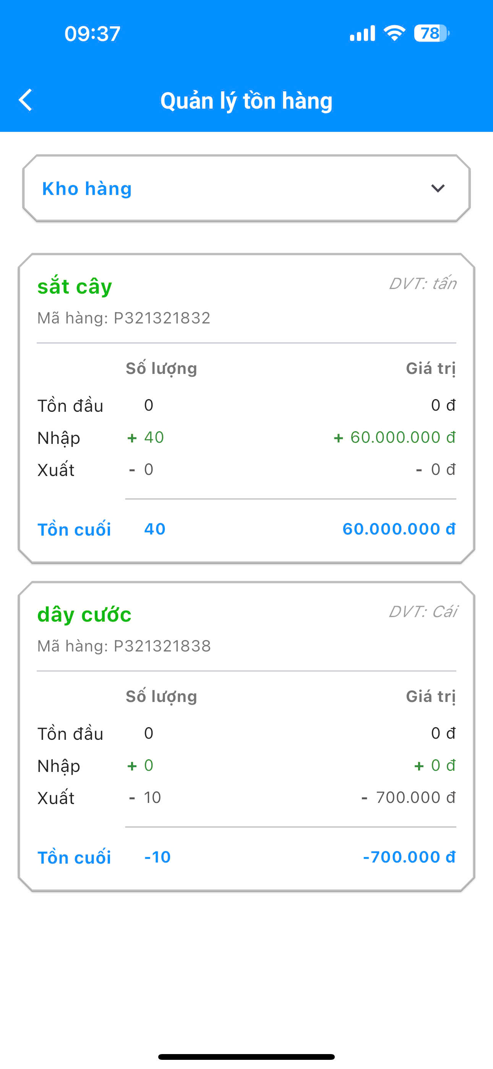Open the sắt cây product card
This screenshot has height=1069, width=493.
(246, 408)
